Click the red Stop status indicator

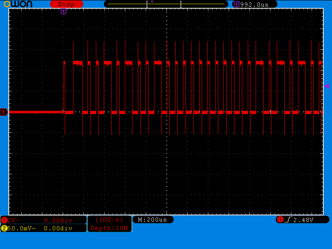(66, 4)
